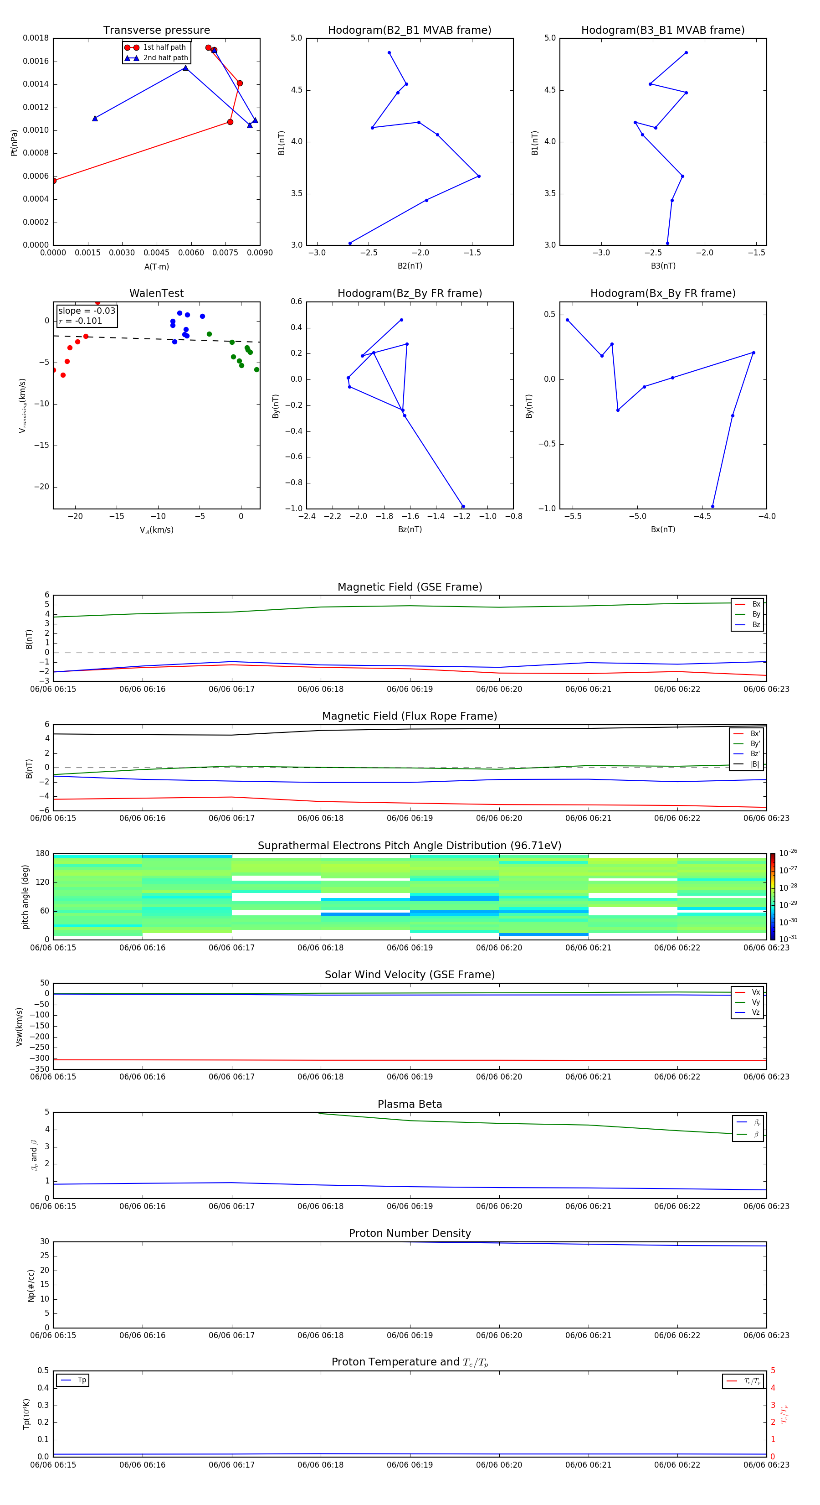Image resolution: width=820 pixels, height=1505 pixels.
Task: Select the Bx' entry in Flux Rope legend
Action: (747, 734)
